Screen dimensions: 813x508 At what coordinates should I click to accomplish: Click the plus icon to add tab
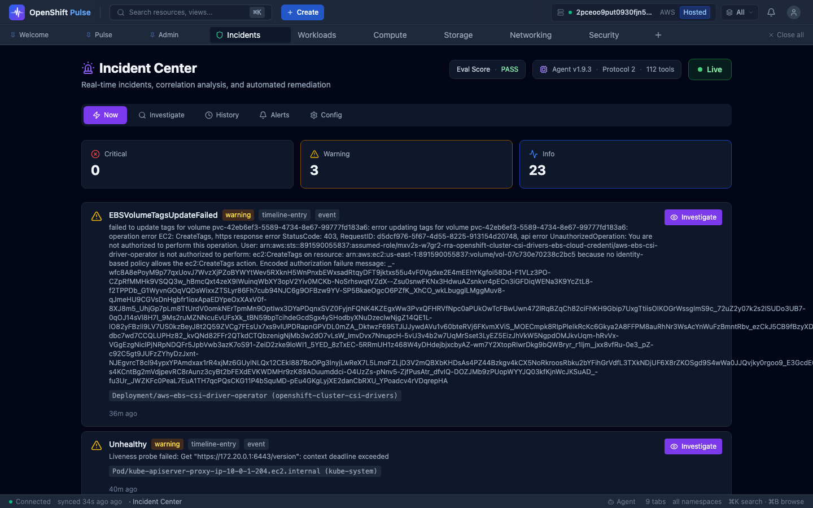pos(658,35)
